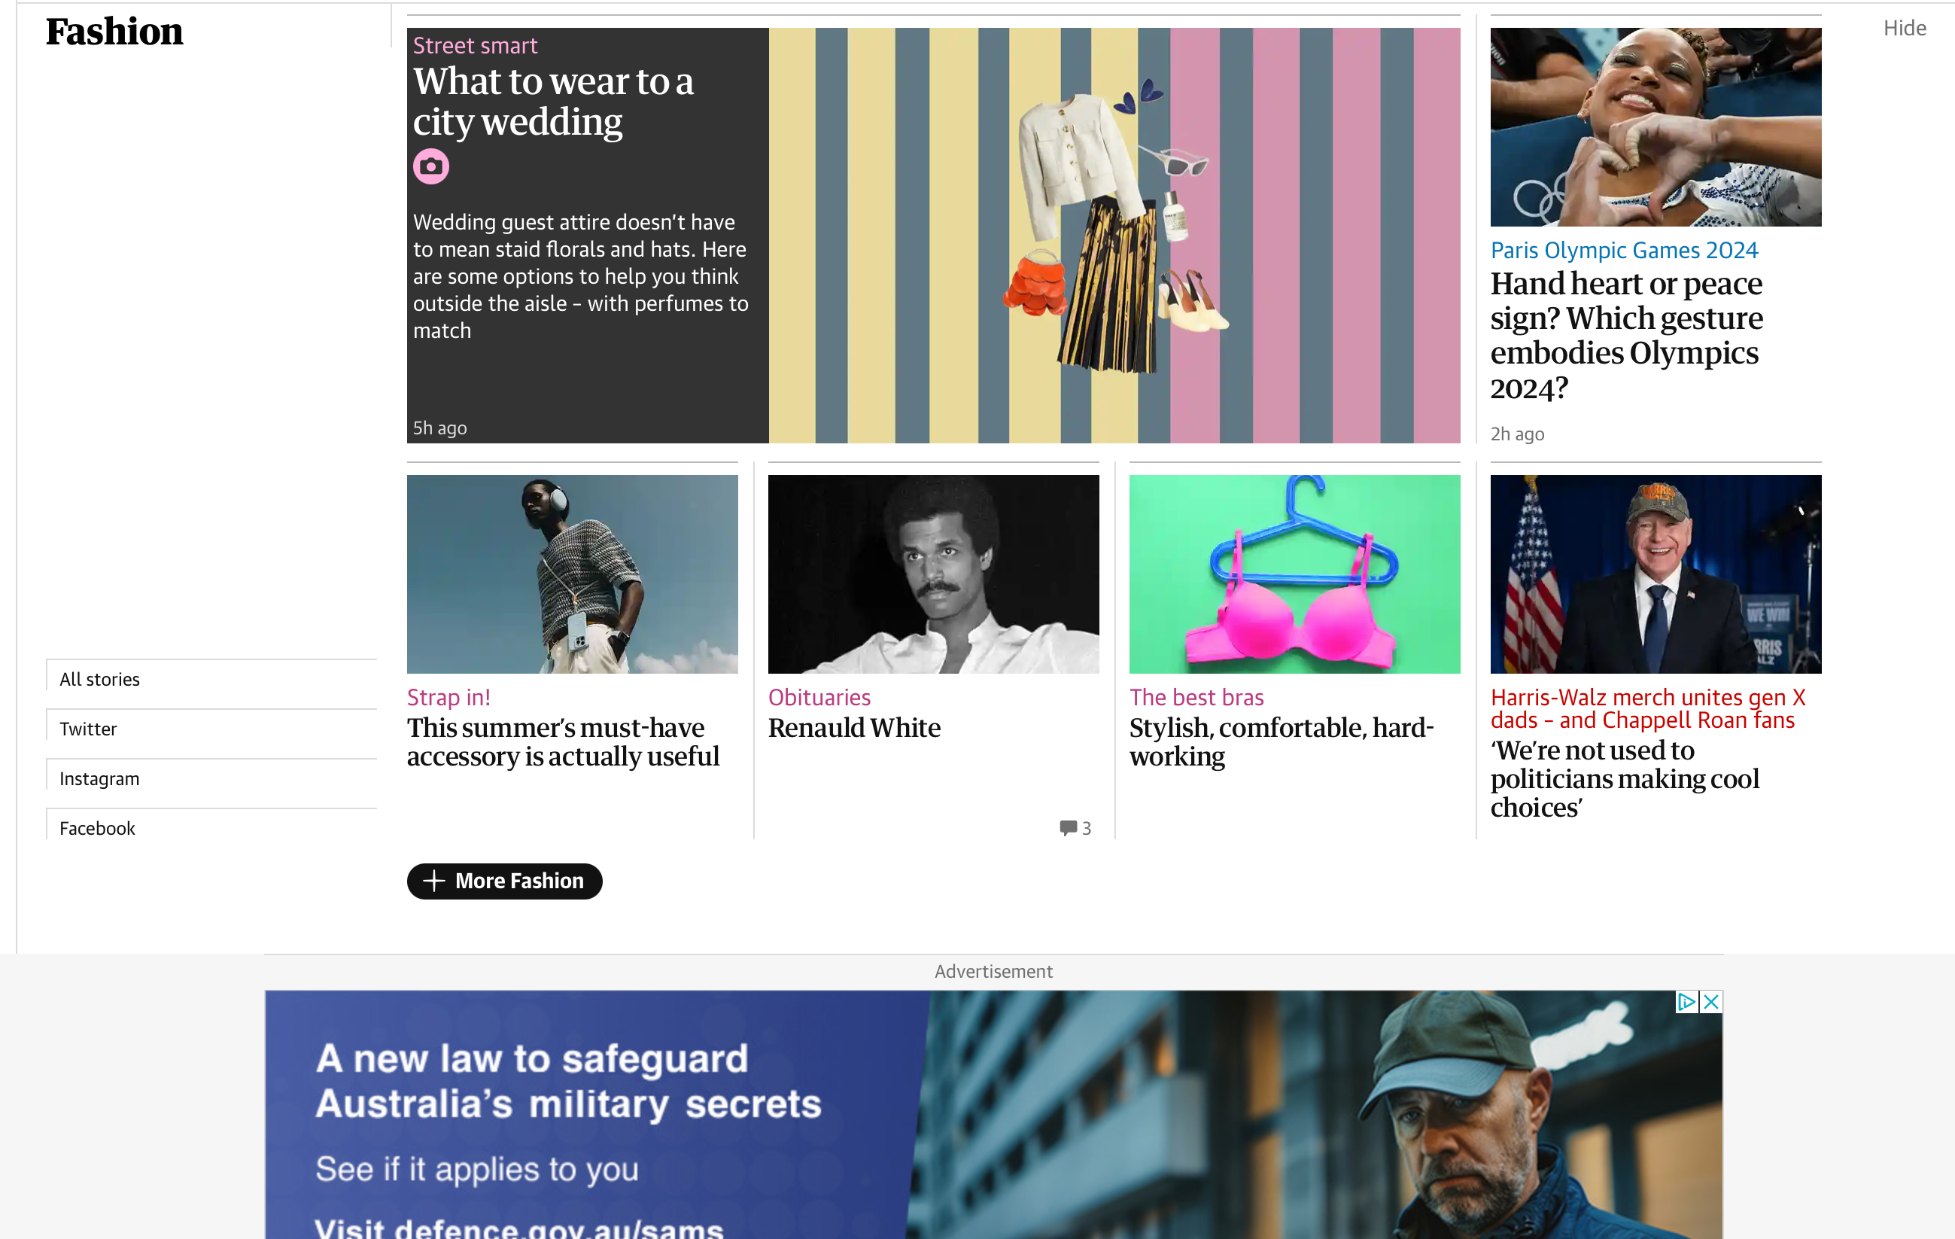Click the striped wedding outfit image
This screenshot has height=1239, width=1955.
coord(1114,236)
